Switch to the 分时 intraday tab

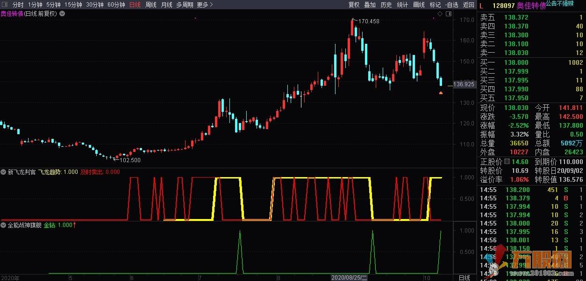[x=18, y=5]
